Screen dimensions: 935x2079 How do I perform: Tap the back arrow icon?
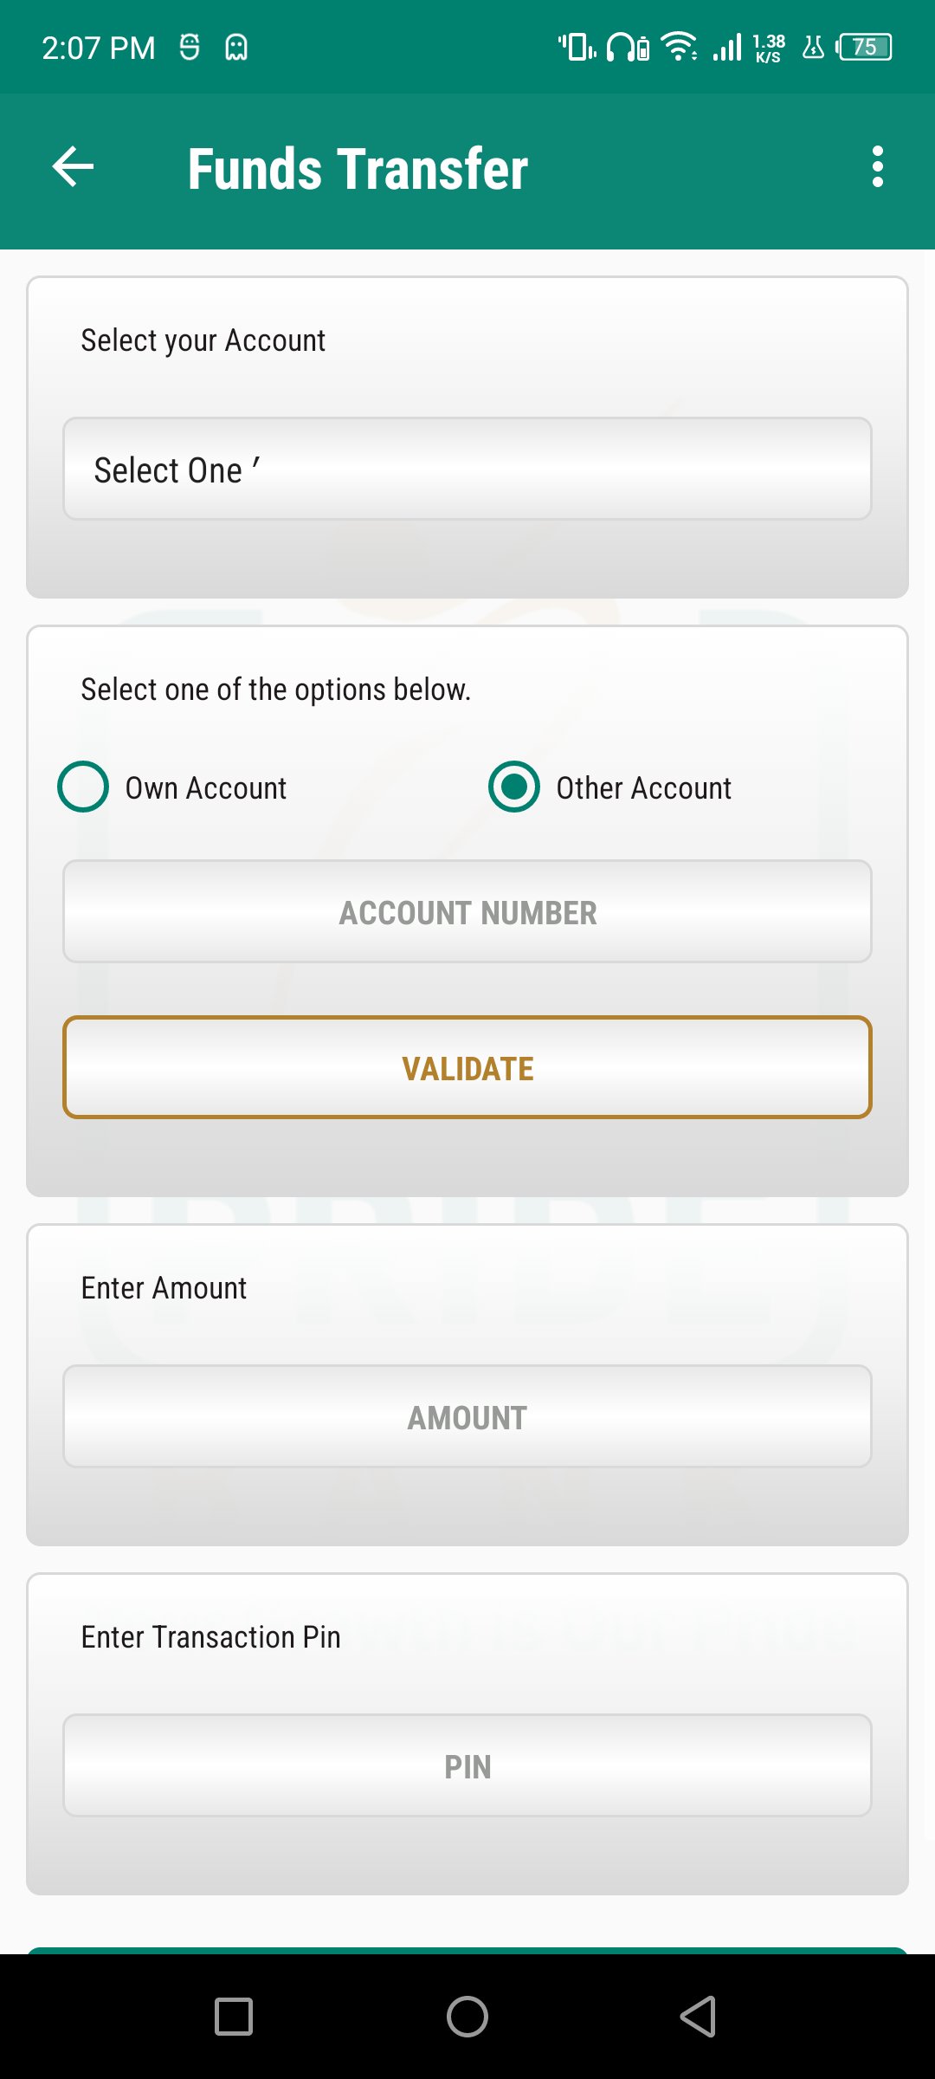click(x=74, y=167)
